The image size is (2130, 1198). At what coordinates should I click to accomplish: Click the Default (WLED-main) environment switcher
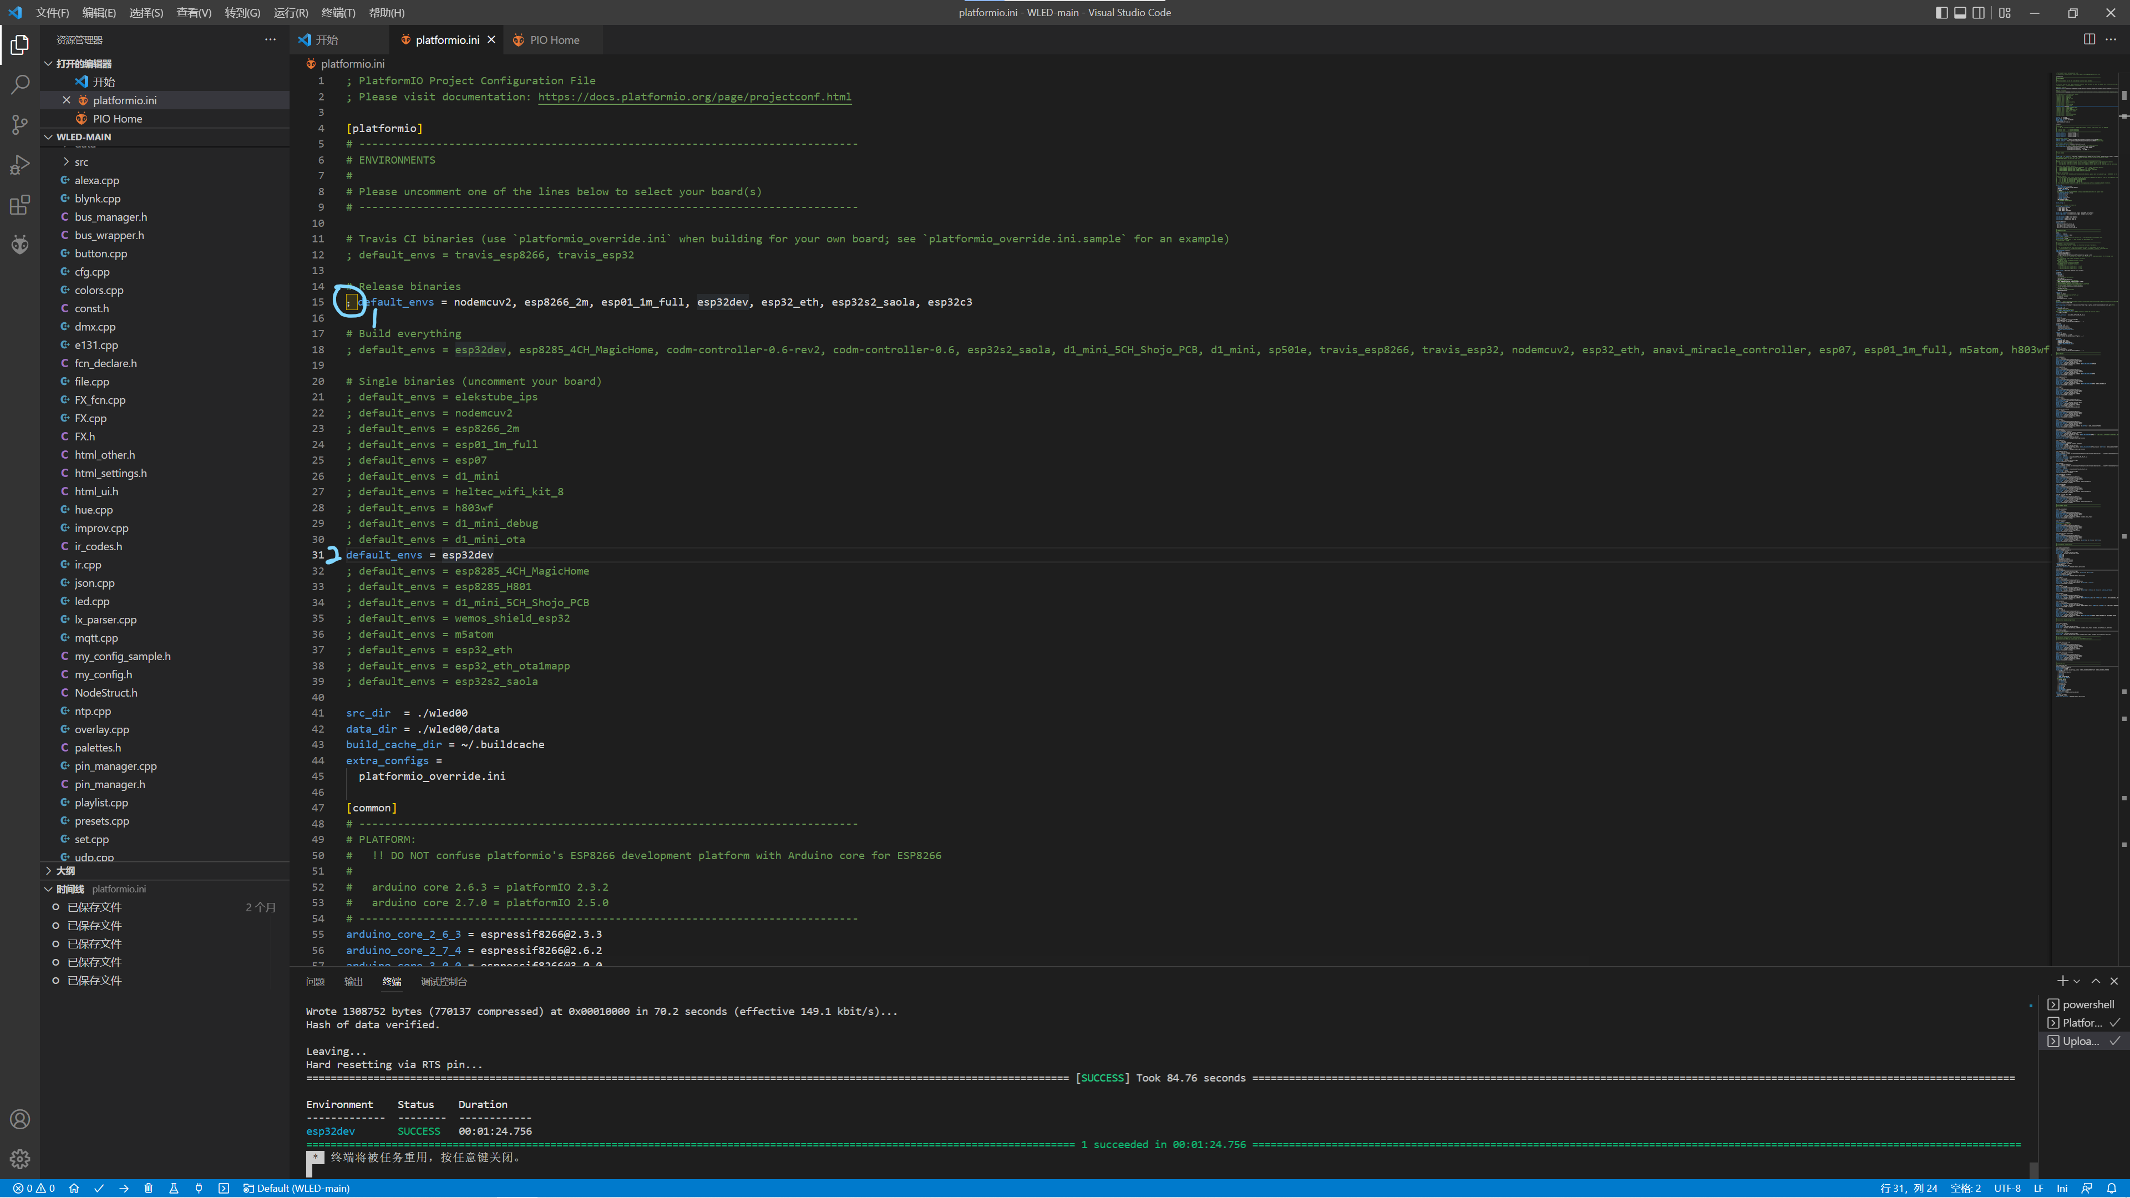pyautogui.click(x=297, y=1188)
